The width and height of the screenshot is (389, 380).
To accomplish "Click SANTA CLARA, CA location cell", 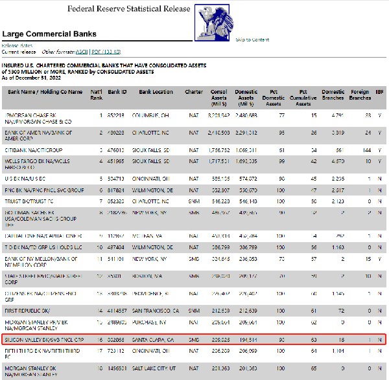I will point(153,340).
